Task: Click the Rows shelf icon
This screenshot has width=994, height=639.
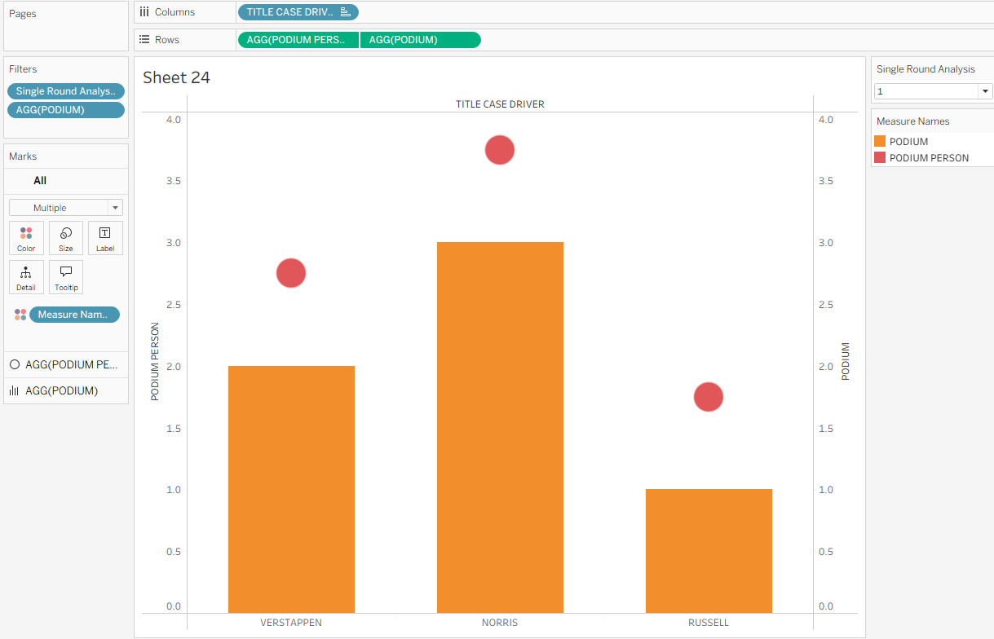Action: coord(144,39)
